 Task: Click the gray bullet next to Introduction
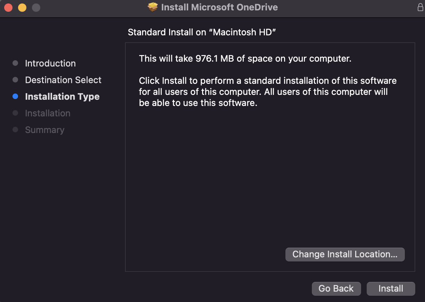click(x=15, y=63)
